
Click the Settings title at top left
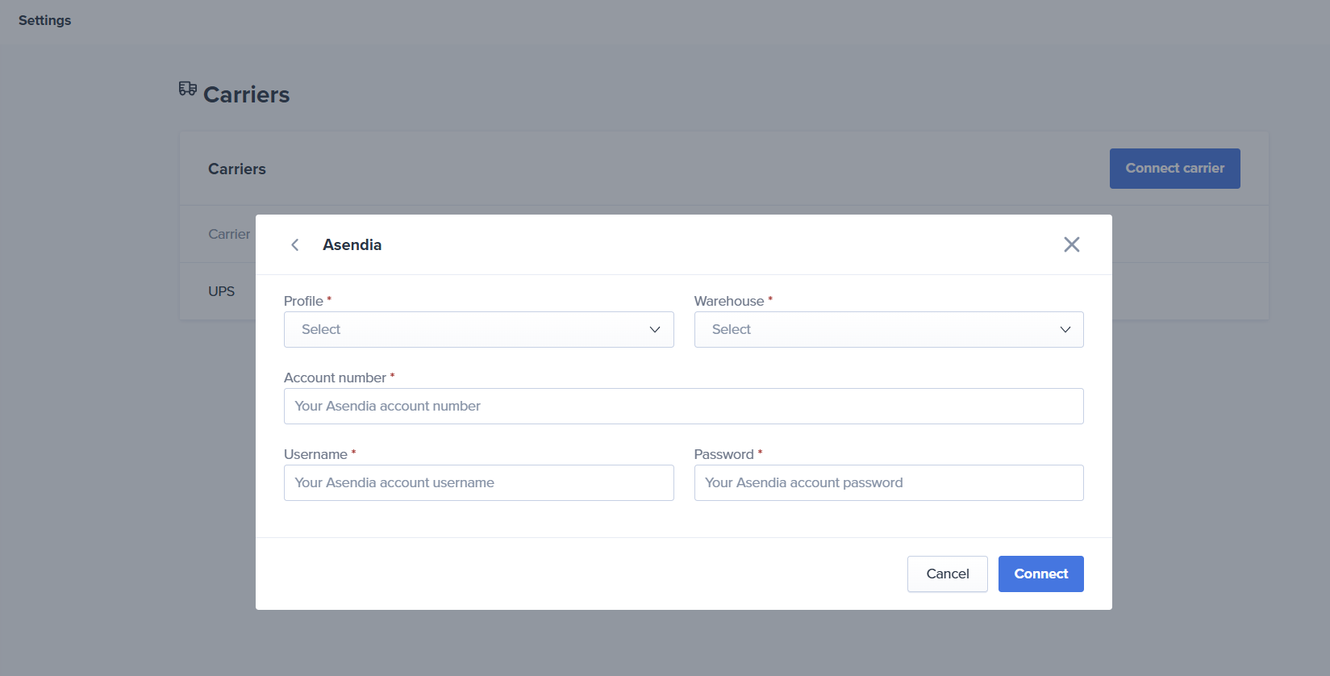[44, 20]
